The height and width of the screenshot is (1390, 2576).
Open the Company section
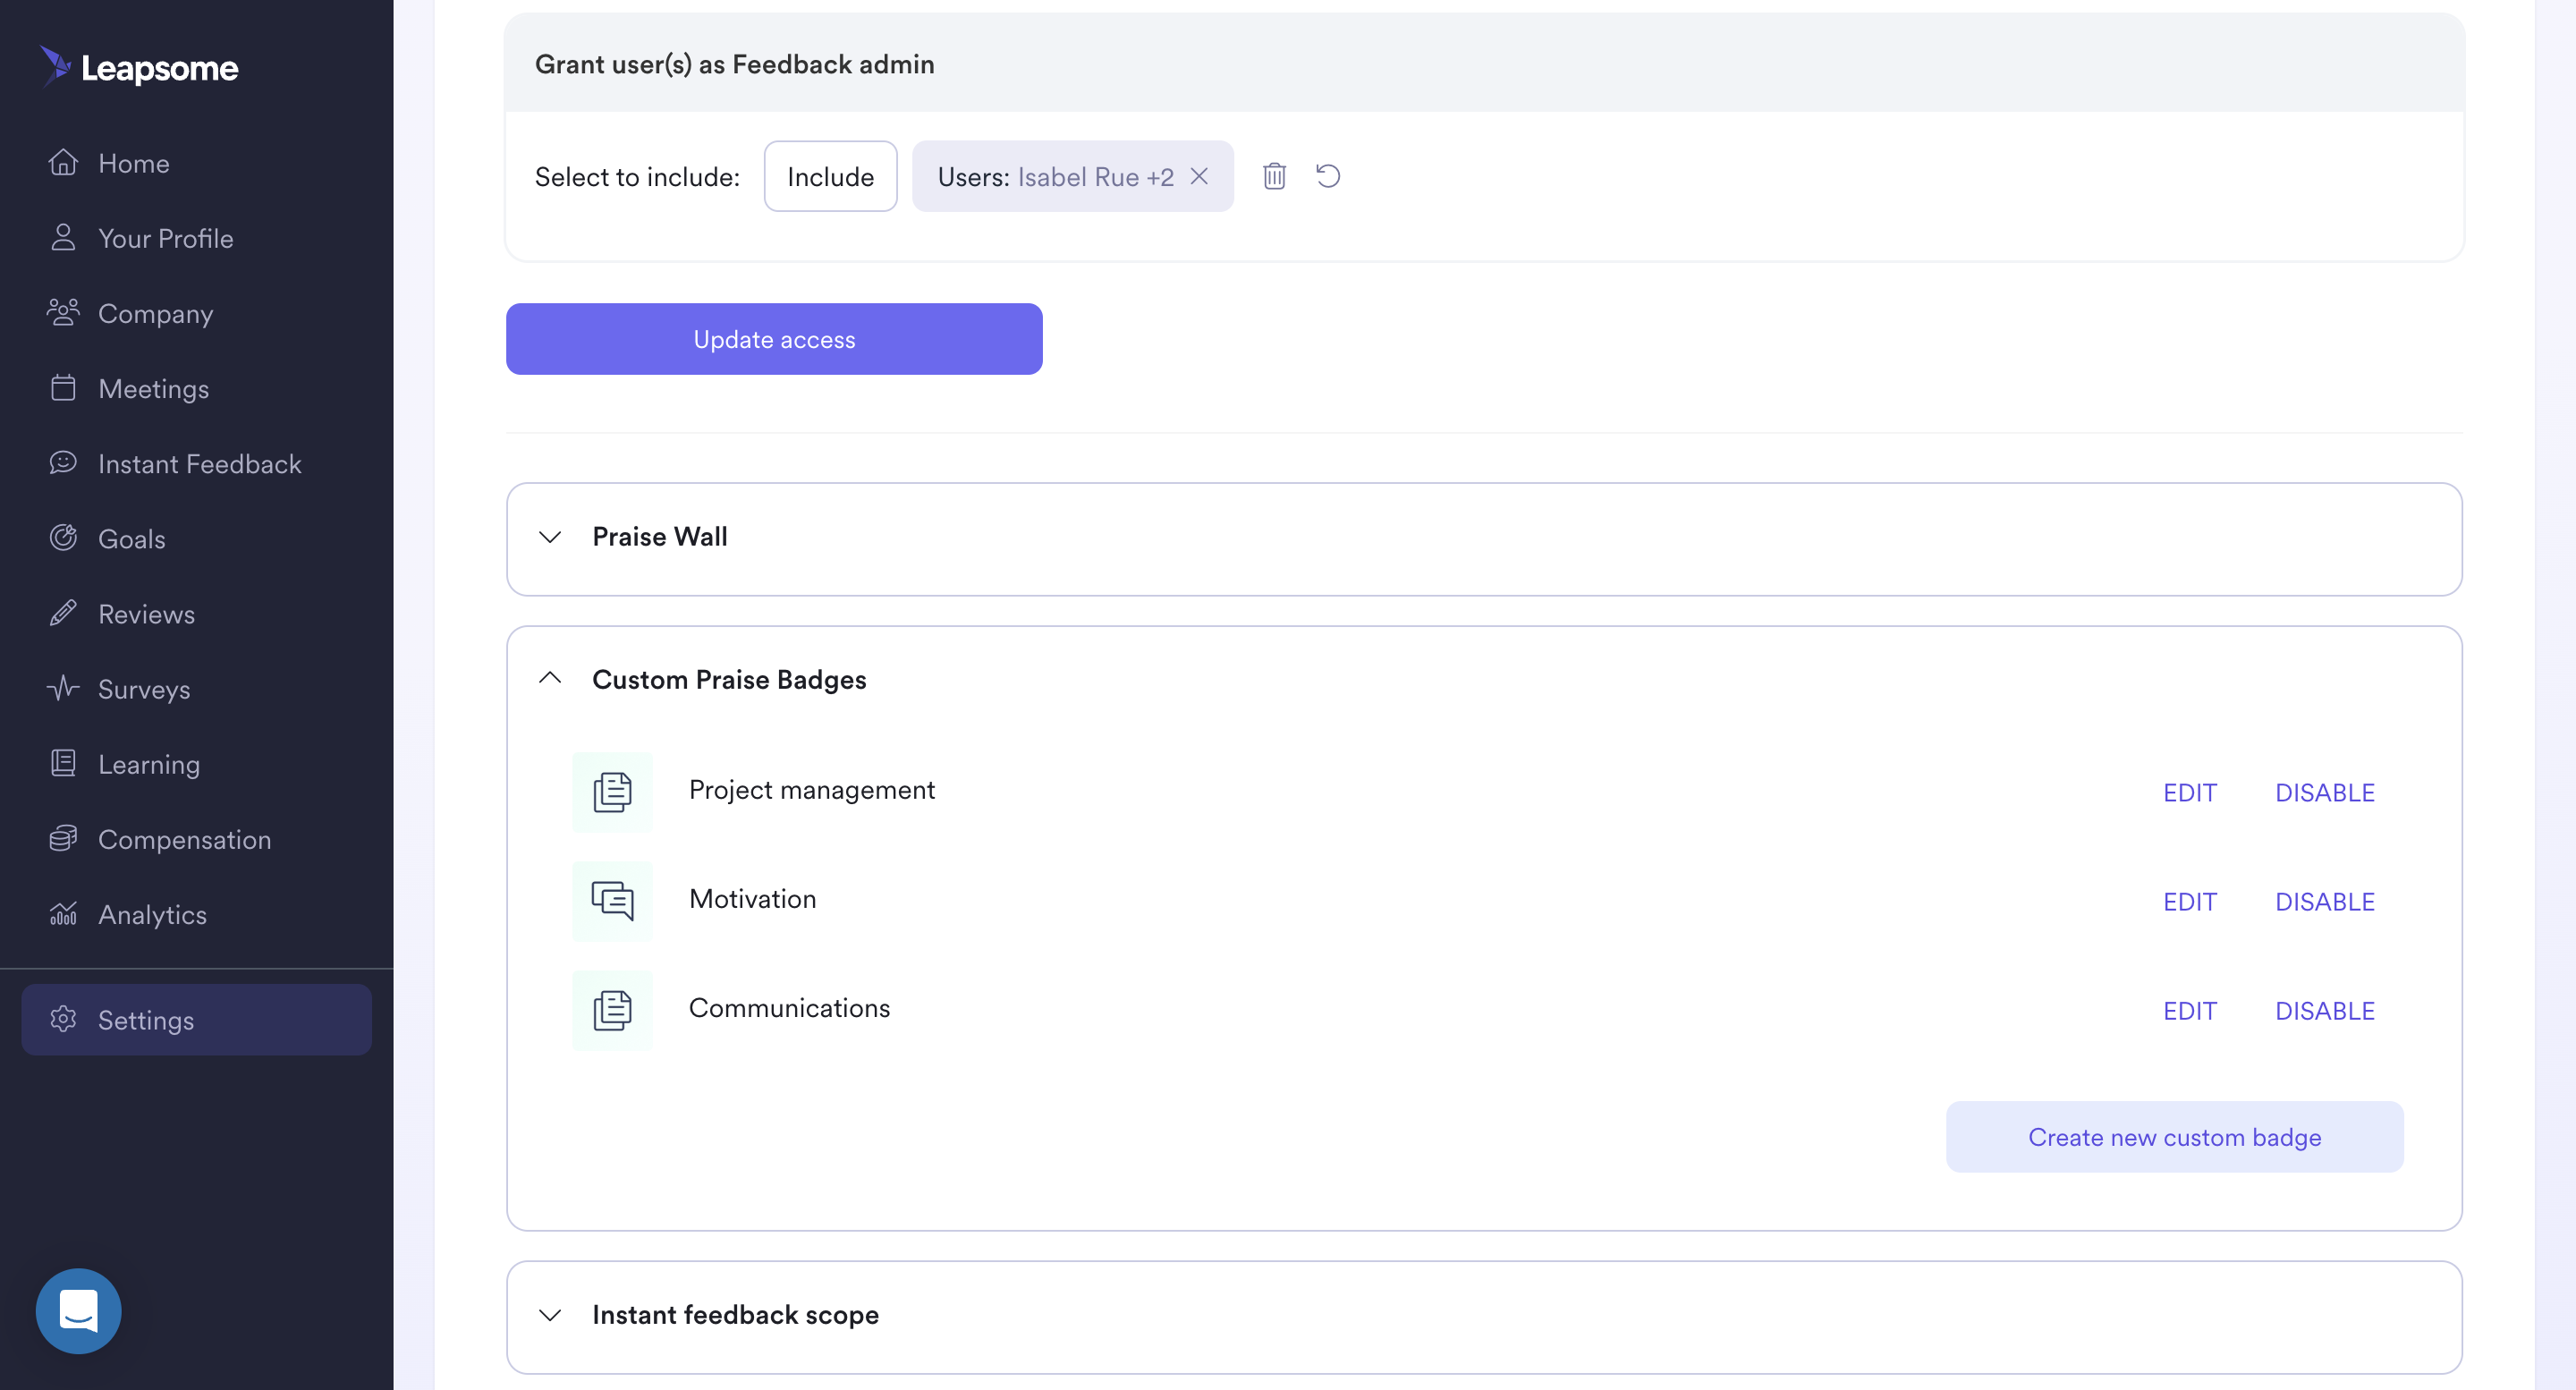(x=156, y=313)
